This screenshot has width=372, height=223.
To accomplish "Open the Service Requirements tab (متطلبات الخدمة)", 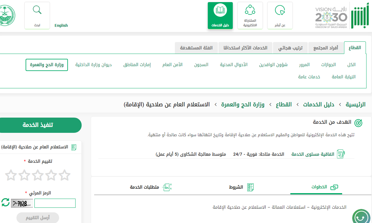I will pyautogui.click(x=151, y=187).
